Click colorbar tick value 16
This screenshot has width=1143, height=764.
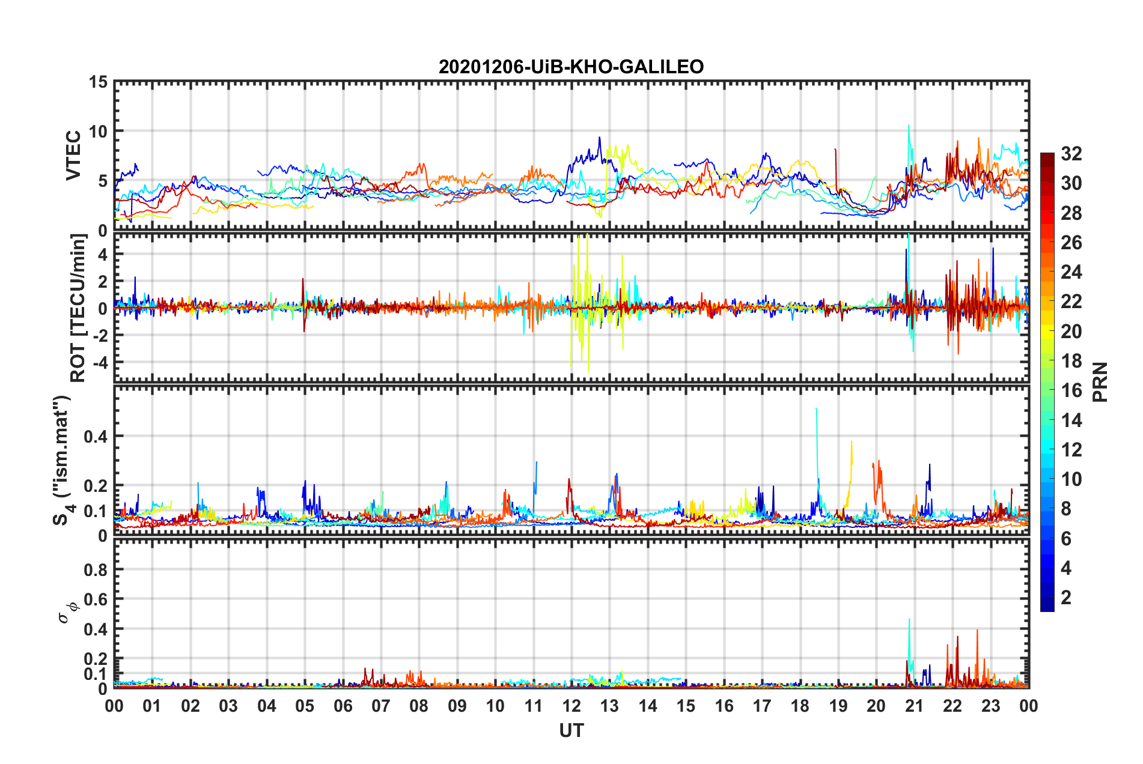tap(1071, 390)
